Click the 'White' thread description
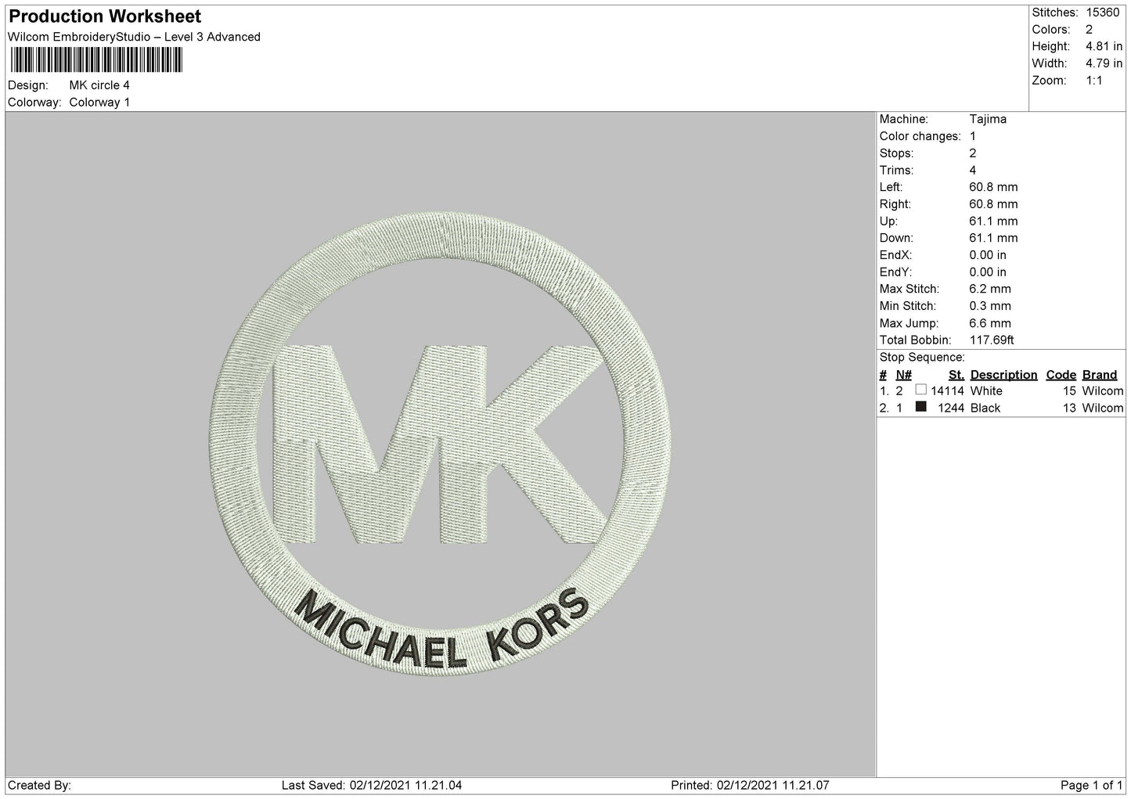 (986, 391)
